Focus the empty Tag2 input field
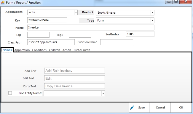The image size is (193, 114). click(x=80, y=35)
